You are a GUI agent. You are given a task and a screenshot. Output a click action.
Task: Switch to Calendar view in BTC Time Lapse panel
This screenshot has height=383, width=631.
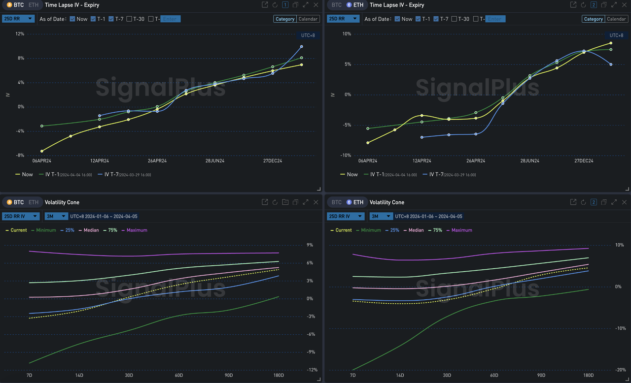click(308, 19)
